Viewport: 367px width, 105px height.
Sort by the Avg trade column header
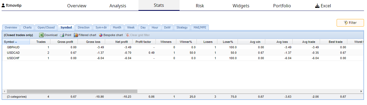point(306,42)
